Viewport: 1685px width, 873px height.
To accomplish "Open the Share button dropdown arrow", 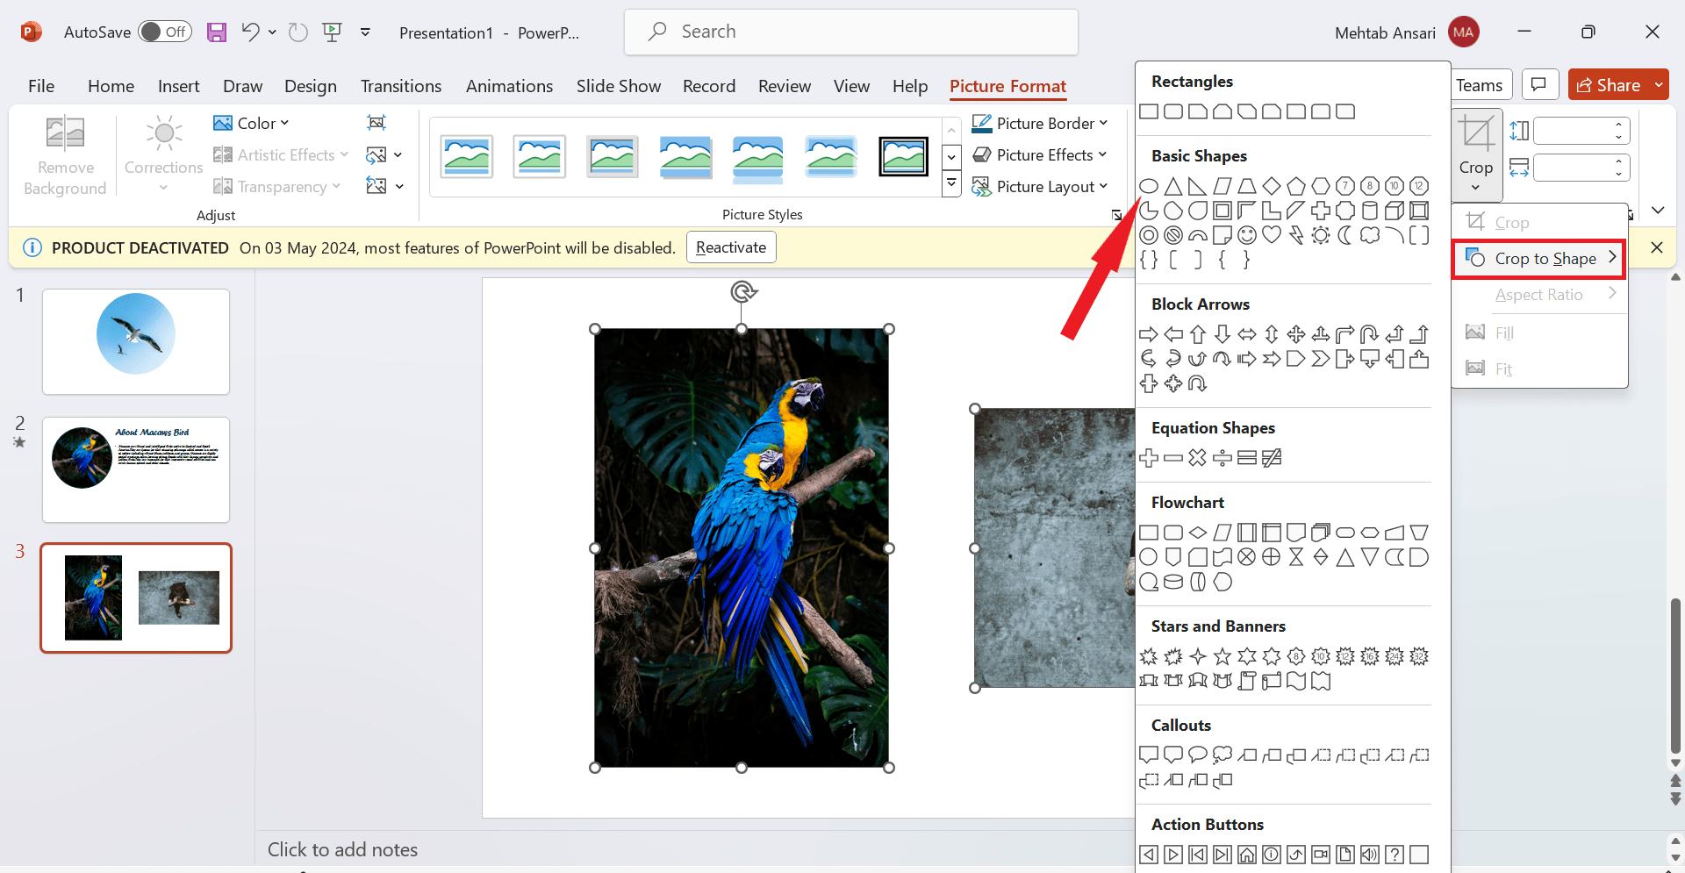I will coord(1659,85).
